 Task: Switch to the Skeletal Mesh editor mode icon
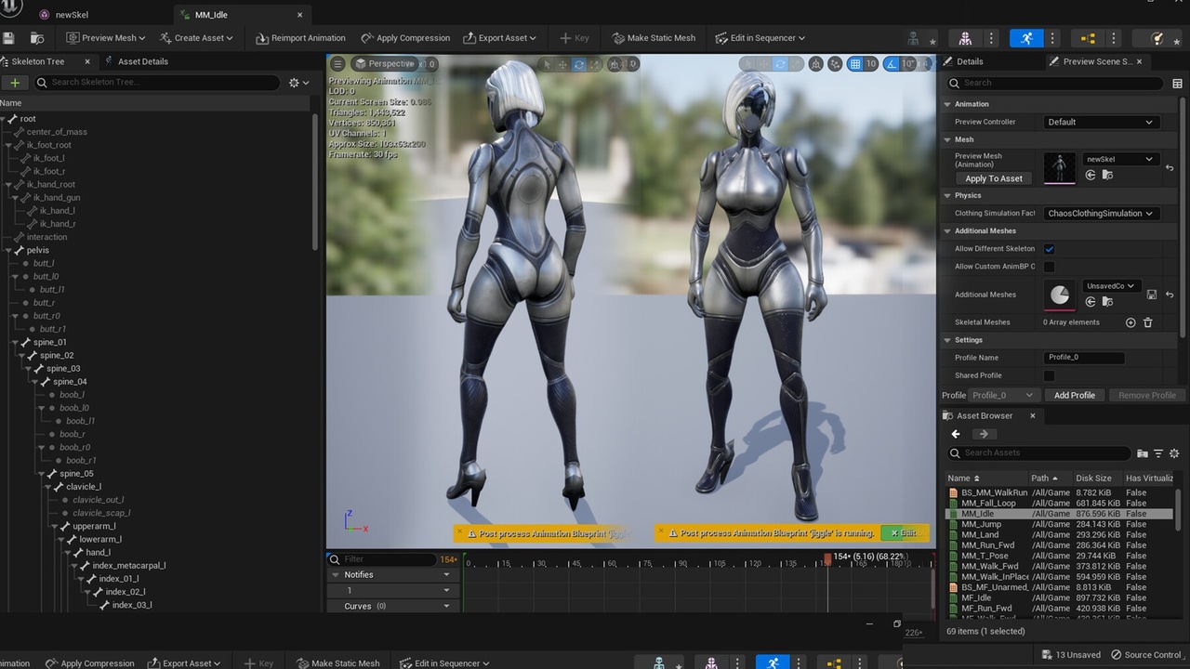965,38
